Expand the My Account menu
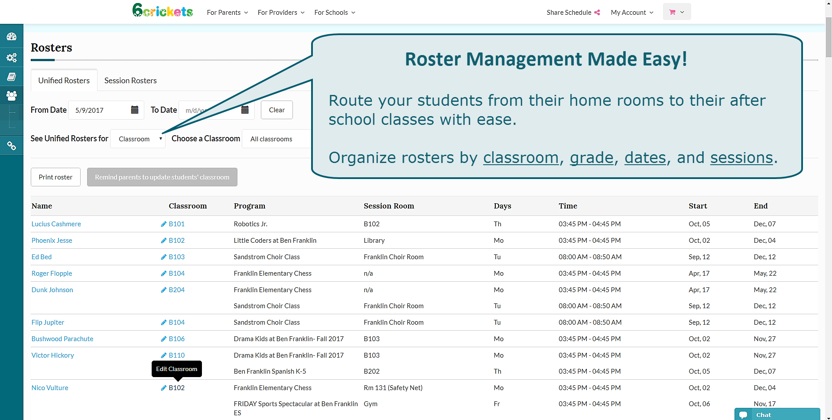 click(632, 13)
